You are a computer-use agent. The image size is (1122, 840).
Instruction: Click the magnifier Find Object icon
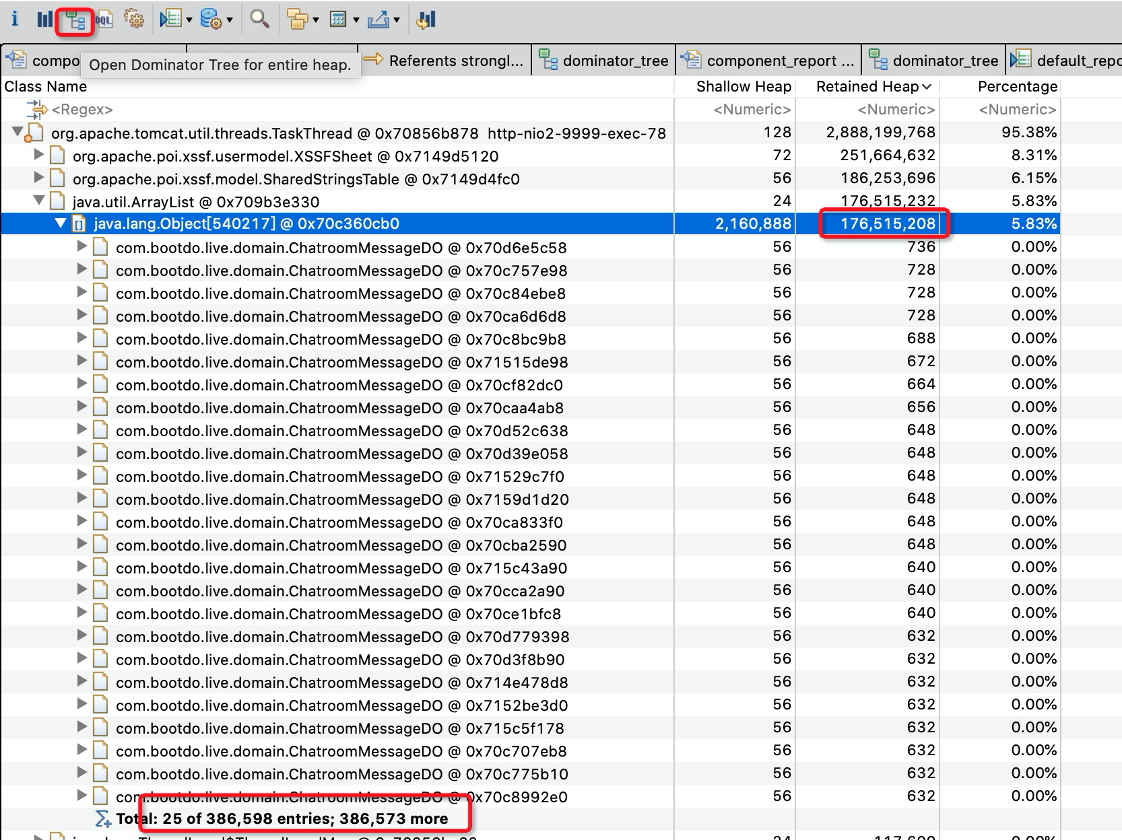tap(259, 20)
